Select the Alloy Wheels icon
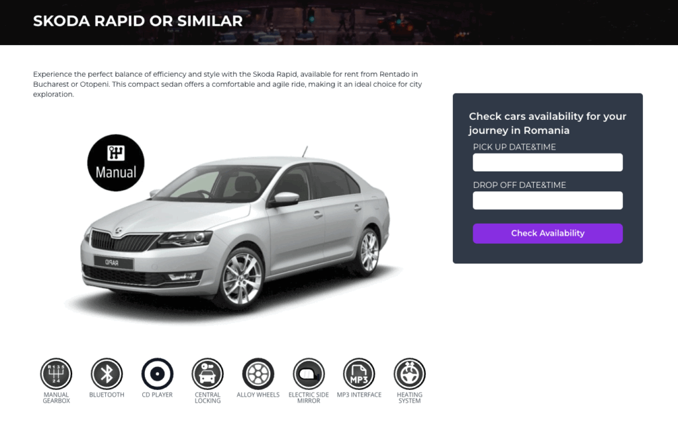This screenshot has height=429, width=678. 258,373
